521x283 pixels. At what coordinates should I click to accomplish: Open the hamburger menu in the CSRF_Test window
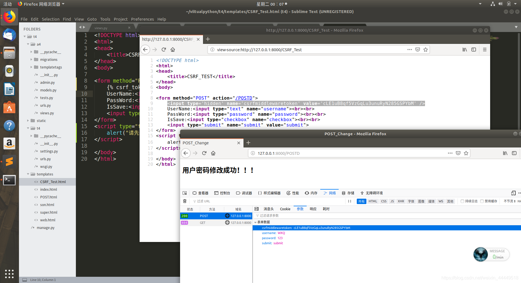point(485,50)
